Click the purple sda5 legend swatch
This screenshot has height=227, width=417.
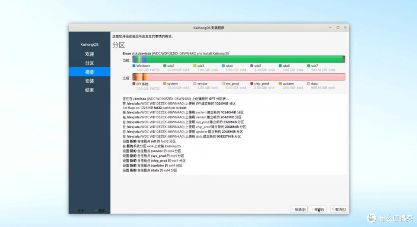pyautogui.click(x=252, y=66)
